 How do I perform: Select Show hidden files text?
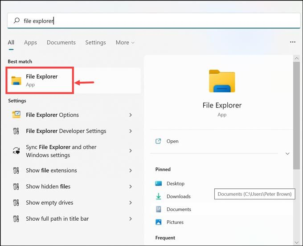(x=48, y=186)
